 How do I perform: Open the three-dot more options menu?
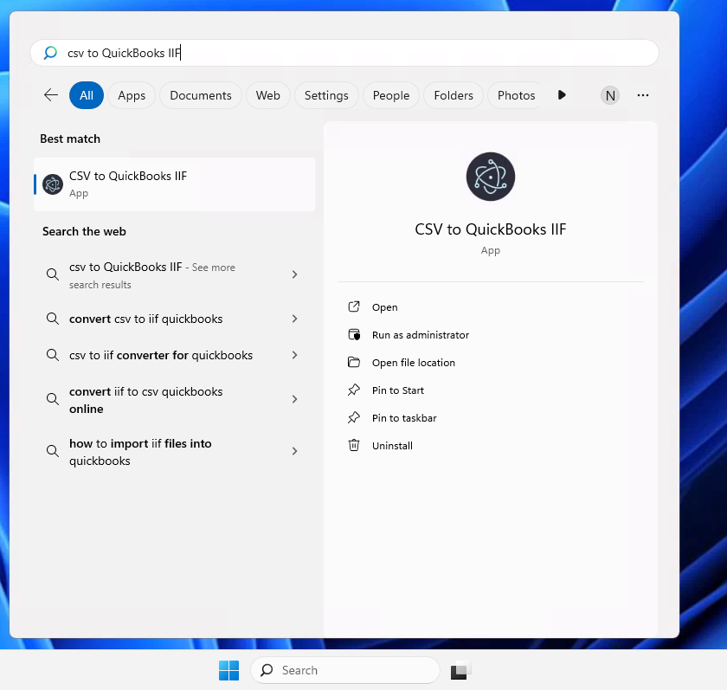coord(642,95)
